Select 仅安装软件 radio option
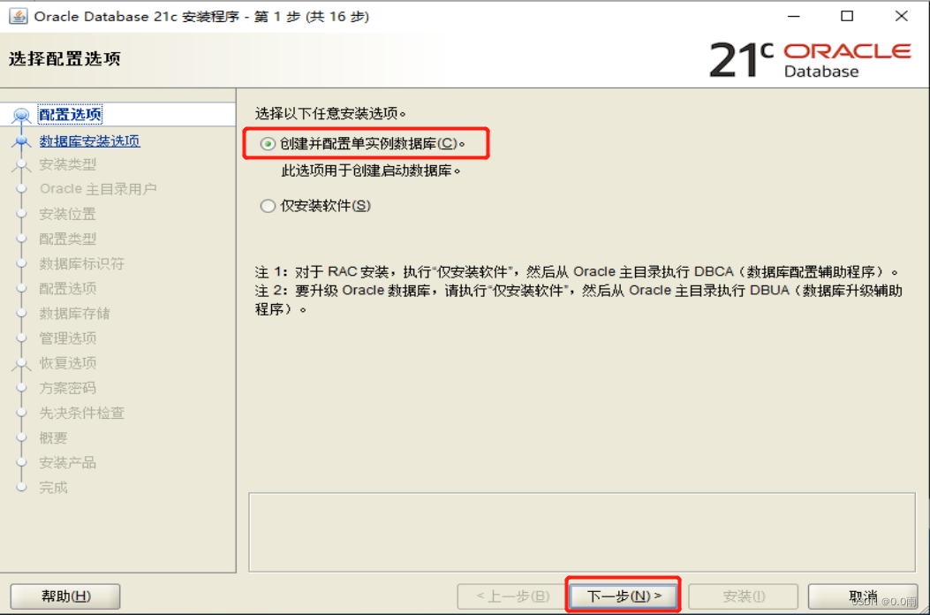 click(x=268, y=206)
